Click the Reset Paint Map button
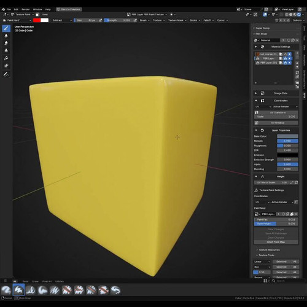This screenshot has width=307, height=307. point(276,242)
